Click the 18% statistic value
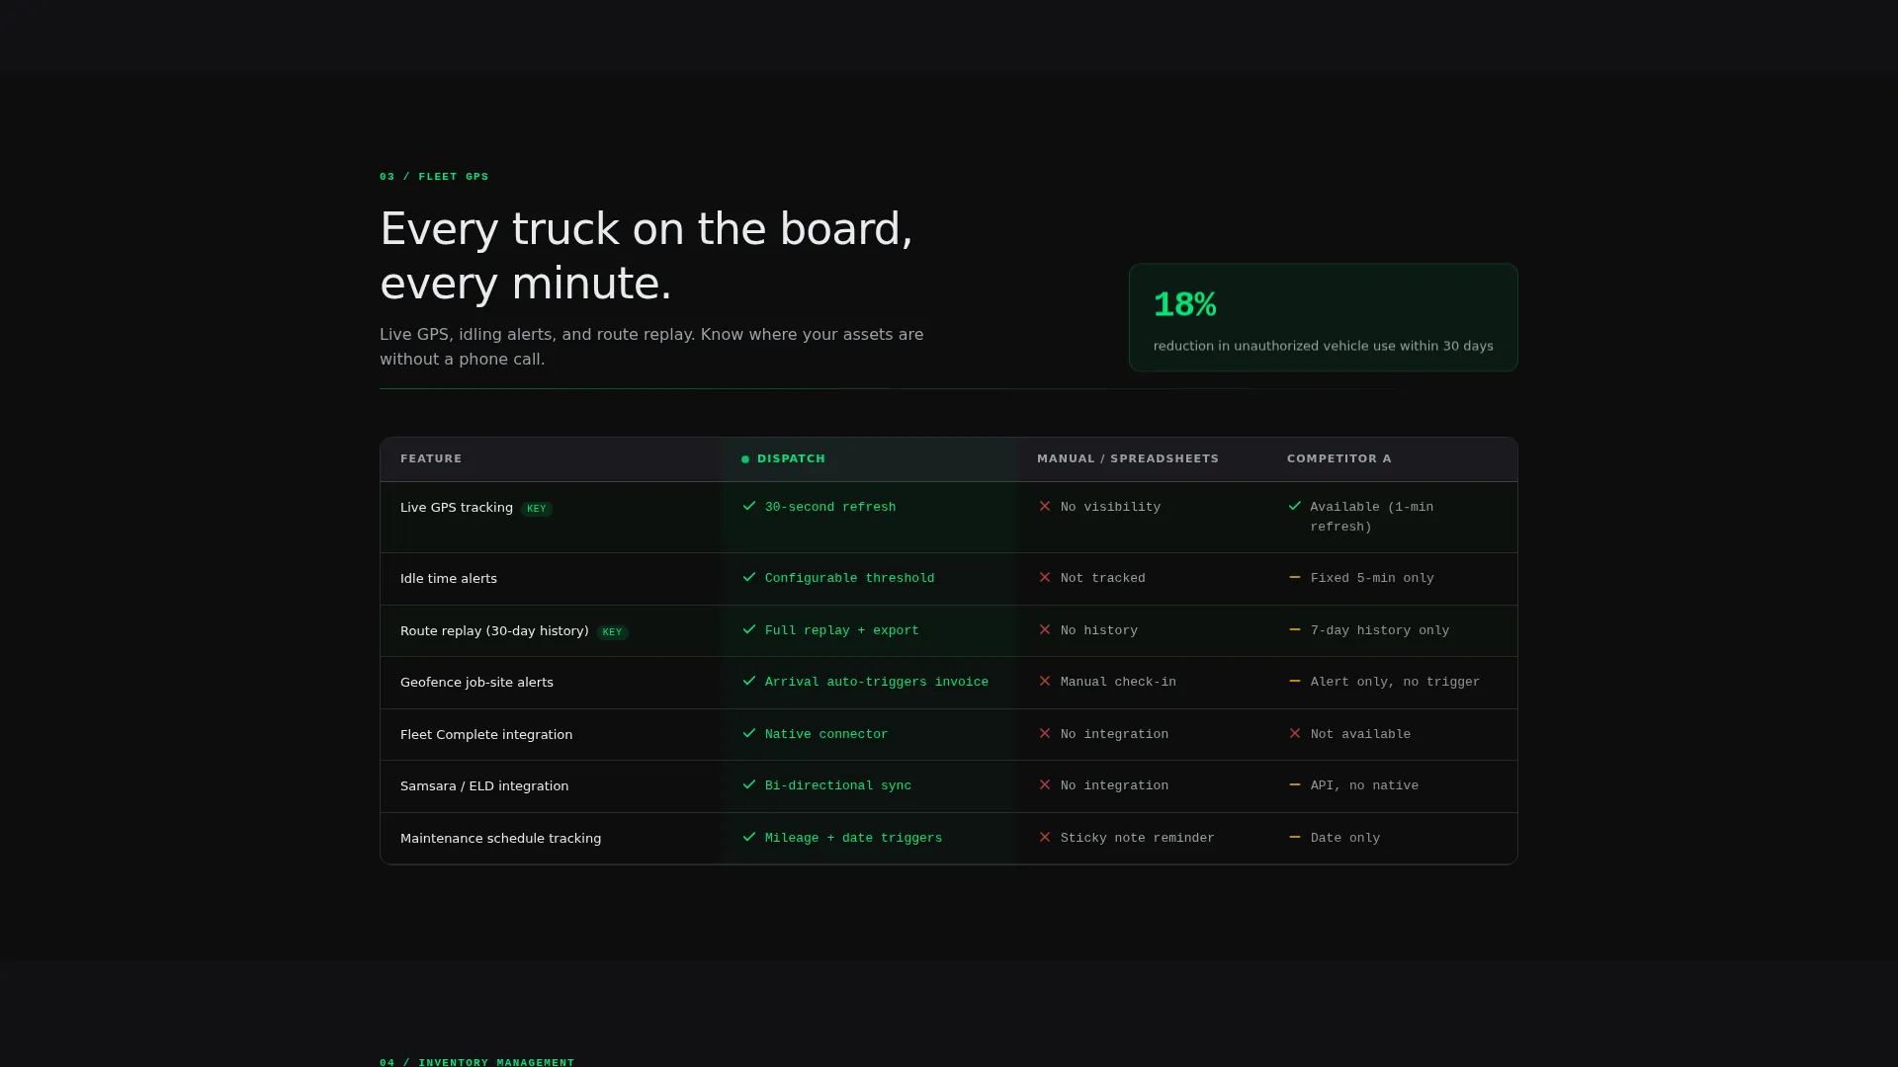The image size is (1898, 1067). 1184,304
